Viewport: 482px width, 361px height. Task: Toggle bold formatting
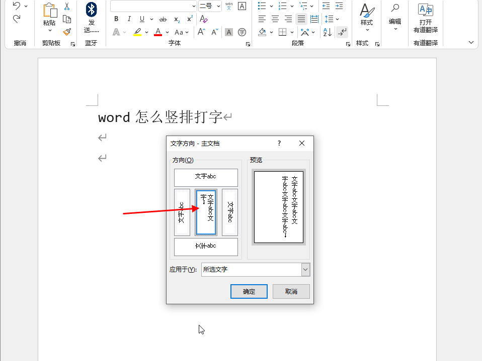click(x=116, y=19)
